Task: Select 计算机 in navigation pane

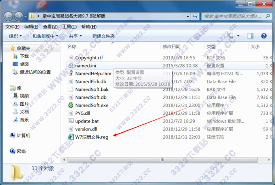Action: point(23,135)
